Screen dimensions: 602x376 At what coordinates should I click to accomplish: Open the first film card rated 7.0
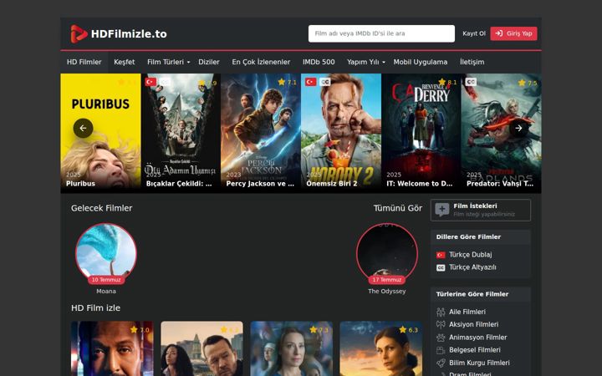(x=112, y=348)
